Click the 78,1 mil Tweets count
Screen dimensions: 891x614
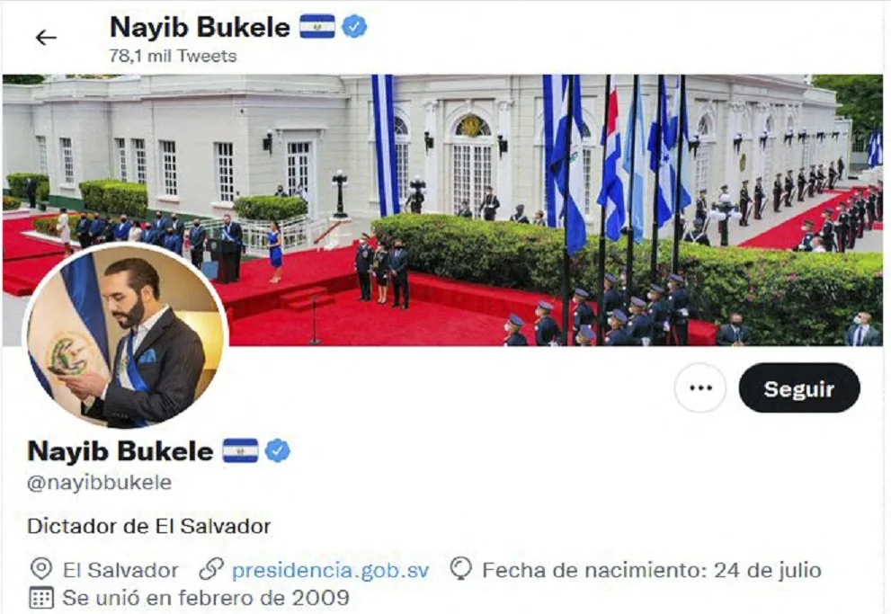(x=173, y=56)
